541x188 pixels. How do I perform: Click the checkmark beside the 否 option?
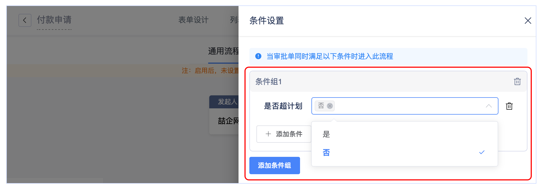point(482,153)
